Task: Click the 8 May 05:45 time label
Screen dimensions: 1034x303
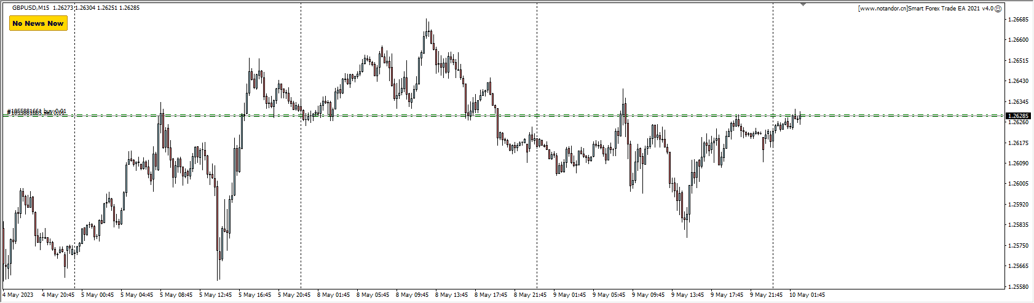Action: coord(373,295)
